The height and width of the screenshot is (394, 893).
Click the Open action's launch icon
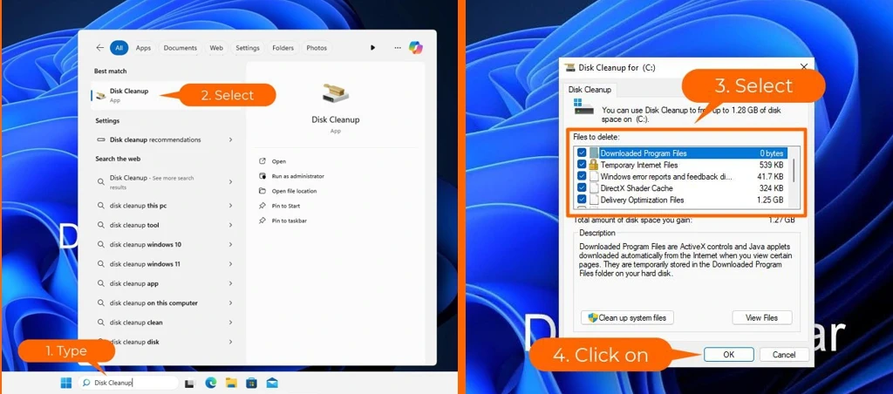pyautogui.click(x=262, y=162)
